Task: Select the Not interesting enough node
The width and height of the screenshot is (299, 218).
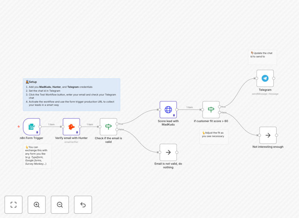Action: click(x=268, y=135)
